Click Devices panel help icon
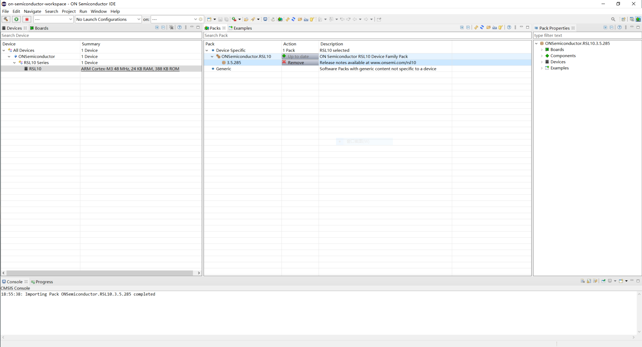 [180, 27]
